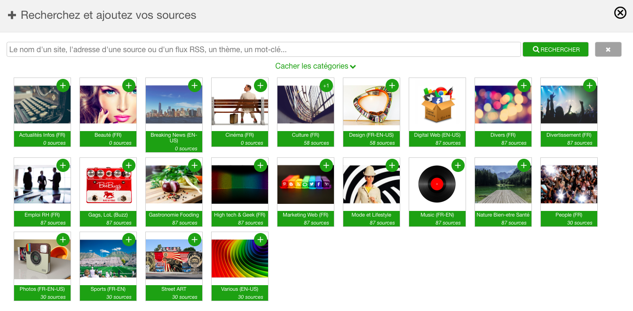Viewport: 633px width, 311px height.
Task: Click the Mode et Lifestyle label
Action: [372, 215]
